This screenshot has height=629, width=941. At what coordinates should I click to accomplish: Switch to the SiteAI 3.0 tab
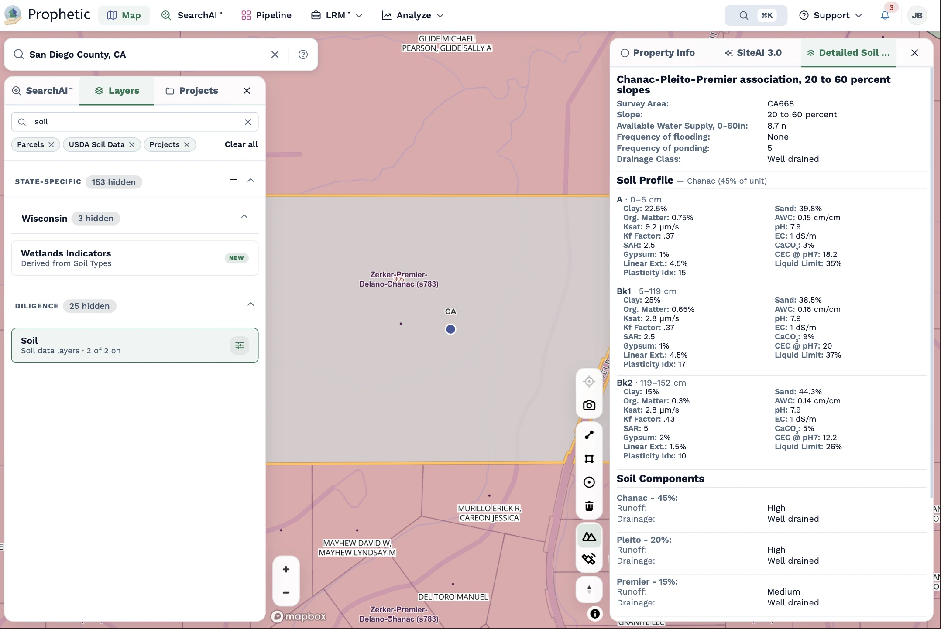pos(753,53)
